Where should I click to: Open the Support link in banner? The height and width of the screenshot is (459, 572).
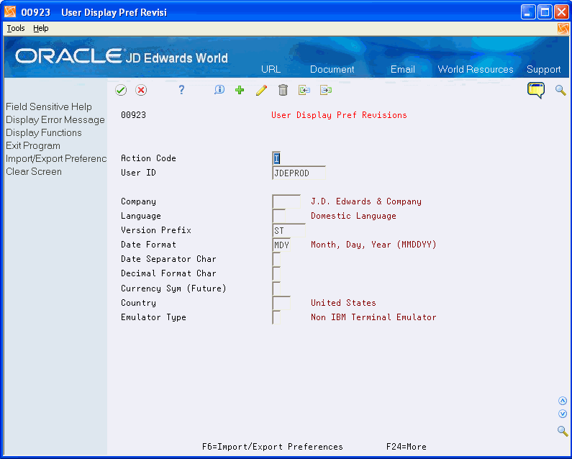[543, 69]
